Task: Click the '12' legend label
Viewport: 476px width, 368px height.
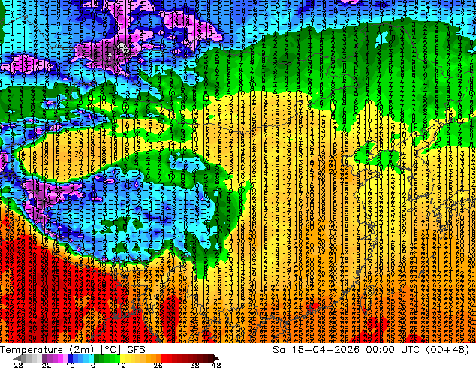Action: (122, 365)
